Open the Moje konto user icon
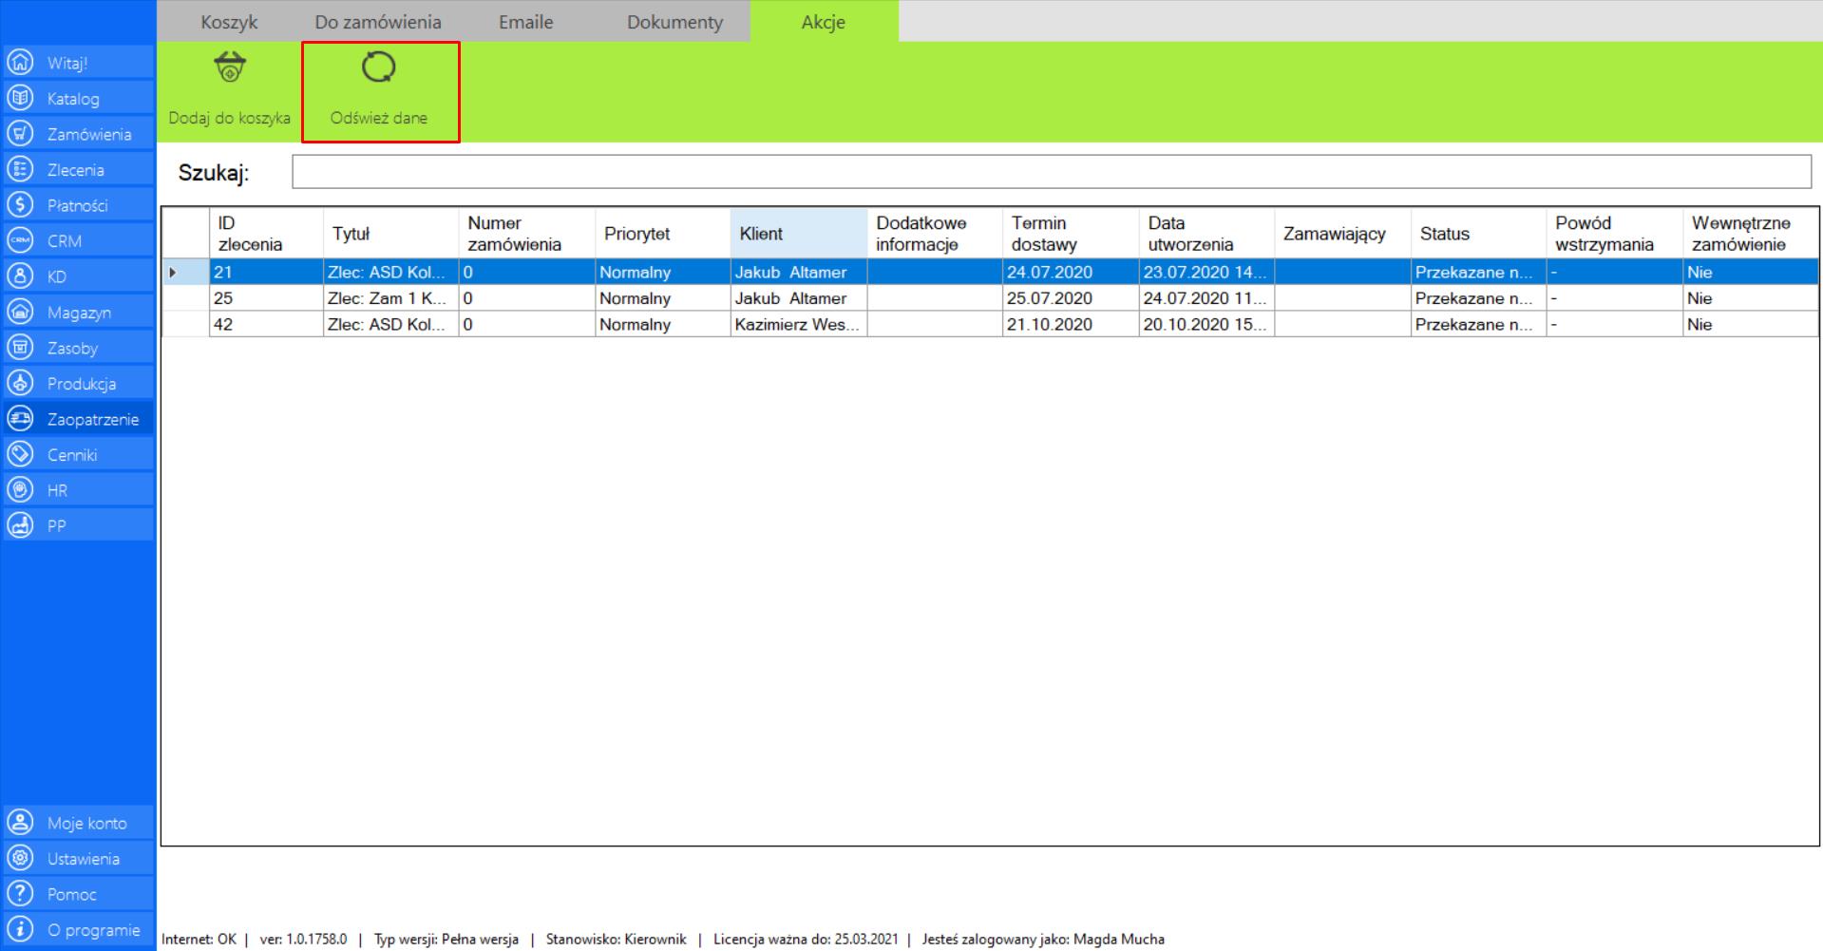The image size is (1823, 951). [20, 823]
